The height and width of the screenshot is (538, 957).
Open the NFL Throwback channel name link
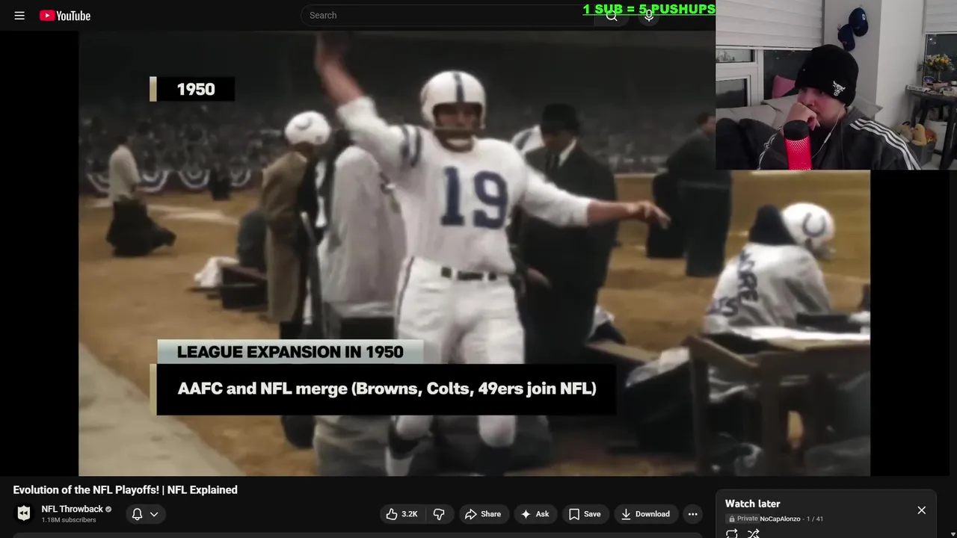tap(72, 509)
